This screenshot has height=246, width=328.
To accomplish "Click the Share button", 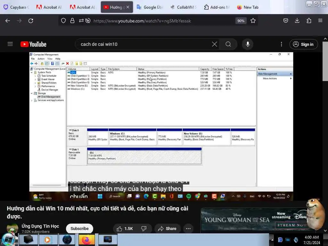I will point(167,229).
